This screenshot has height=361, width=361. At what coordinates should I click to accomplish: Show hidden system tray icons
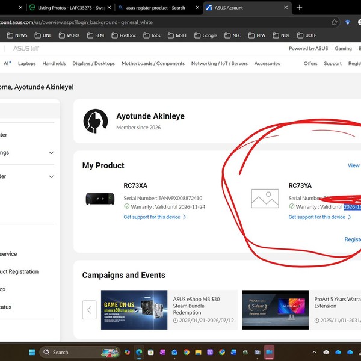pos(314,352)
